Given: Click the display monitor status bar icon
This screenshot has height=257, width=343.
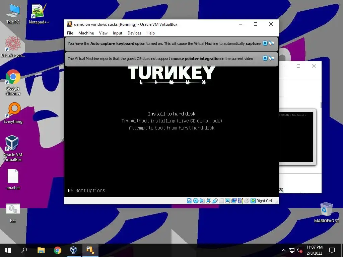Looking at the screenshot, I should point(227,201).
